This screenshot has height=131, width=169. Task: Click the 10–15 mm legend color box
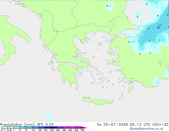click(35, 128)
